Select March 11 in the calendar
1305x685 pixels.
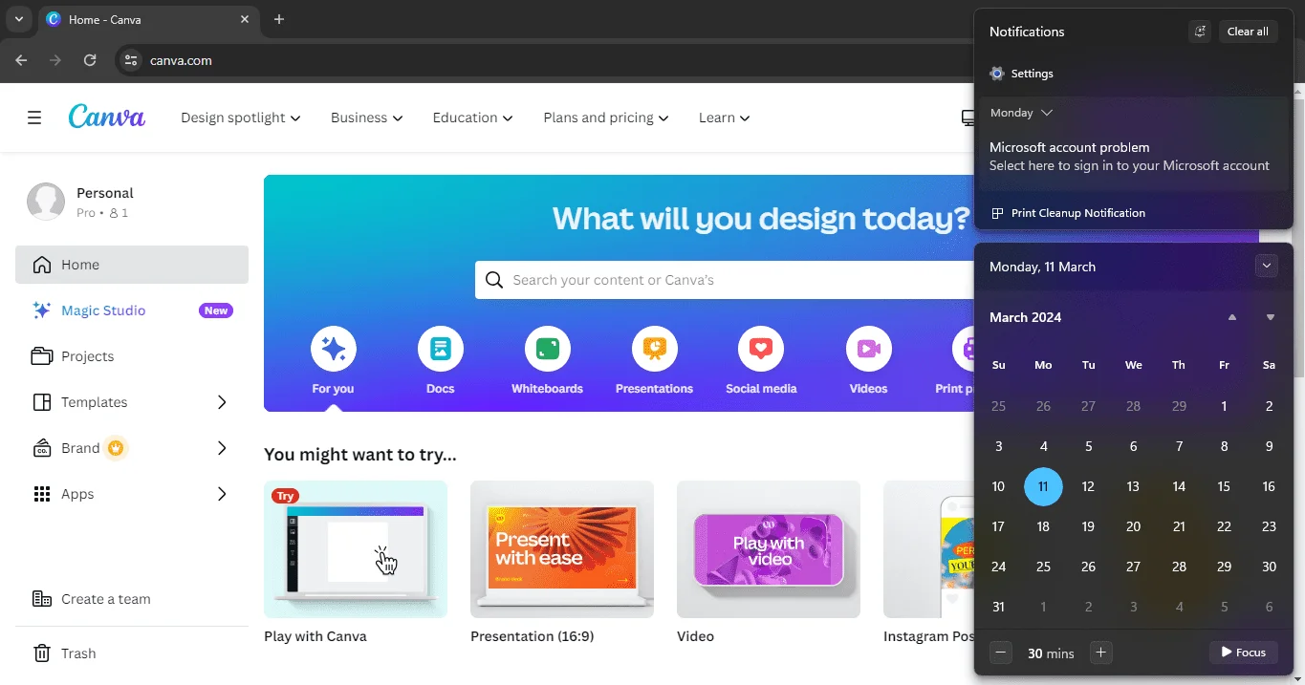pyautogui.click(x=1043, y=486)
